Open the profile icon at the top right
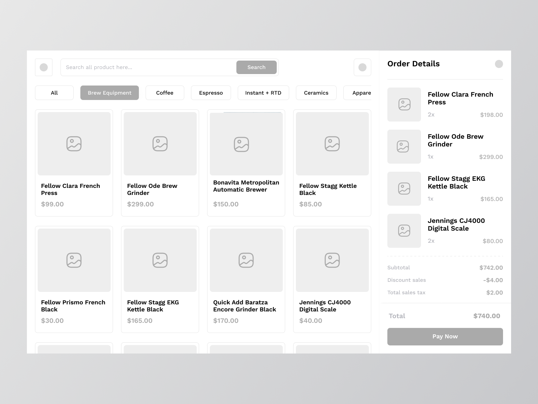Image resolution: width=538 pixels, height=404 pixels. (362, 67)
